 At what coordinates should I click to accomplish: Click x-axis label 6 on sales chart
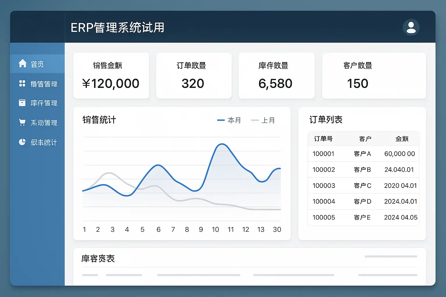159,229
